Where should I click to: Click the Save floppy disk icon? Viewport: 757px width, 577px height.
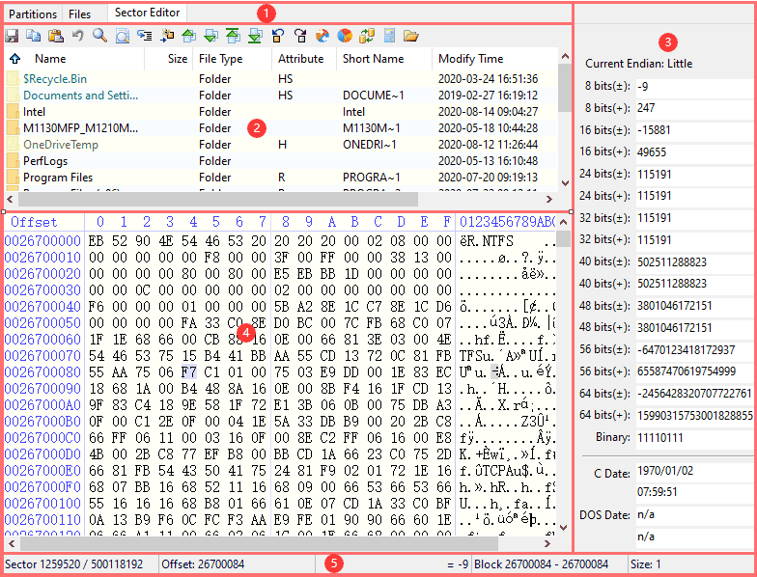pyautogui.click(x=13, y=36)
